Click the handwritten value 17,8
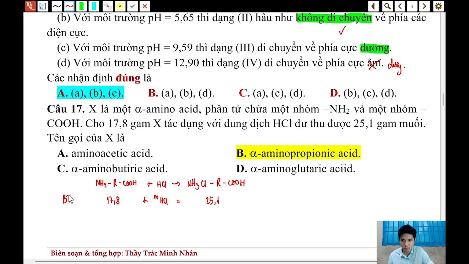Viewport: 469px width, 264px height. [113, 201]
